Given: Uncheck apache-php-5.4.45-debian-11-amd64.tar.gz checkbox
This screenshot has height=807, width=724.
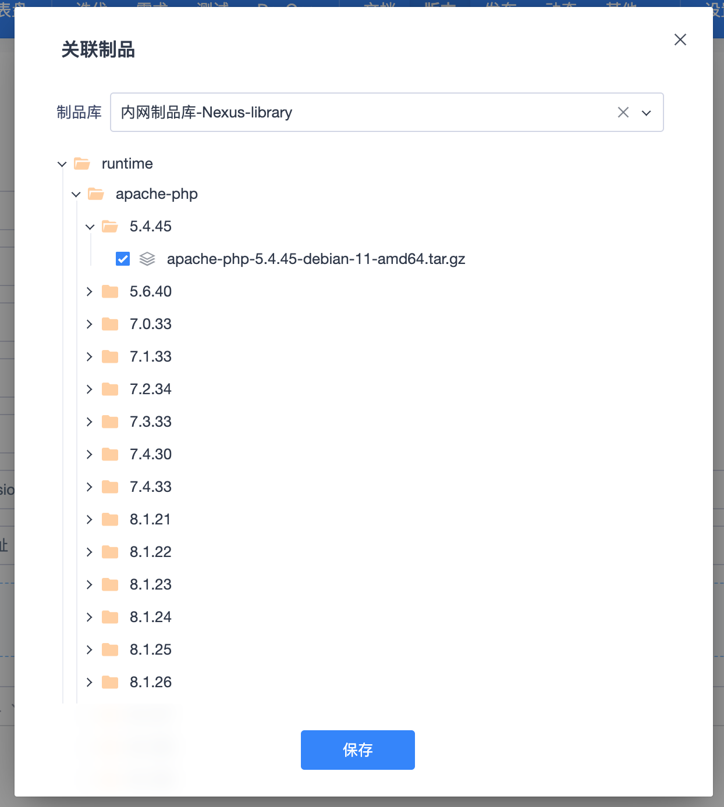Looking at the screenshot, I should coord(123,259).
